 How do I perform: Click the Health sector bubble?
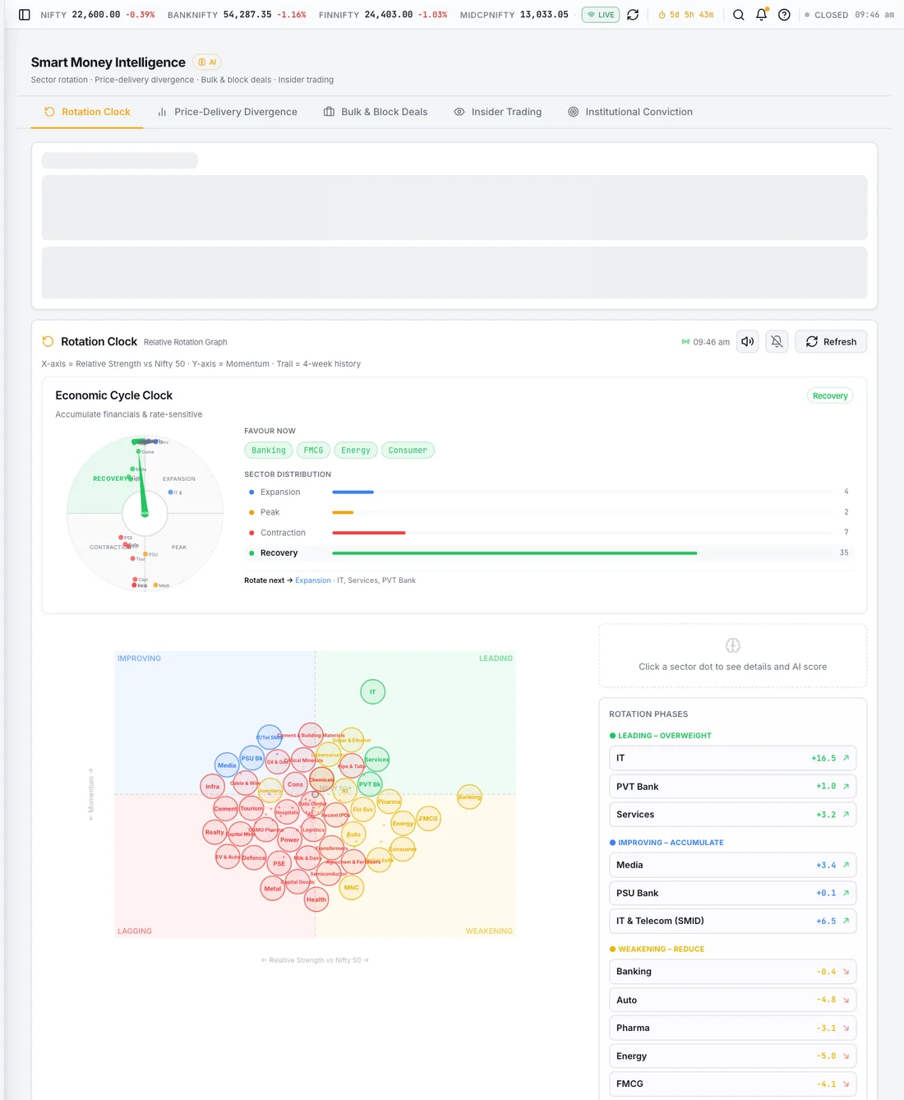[316, 899]
